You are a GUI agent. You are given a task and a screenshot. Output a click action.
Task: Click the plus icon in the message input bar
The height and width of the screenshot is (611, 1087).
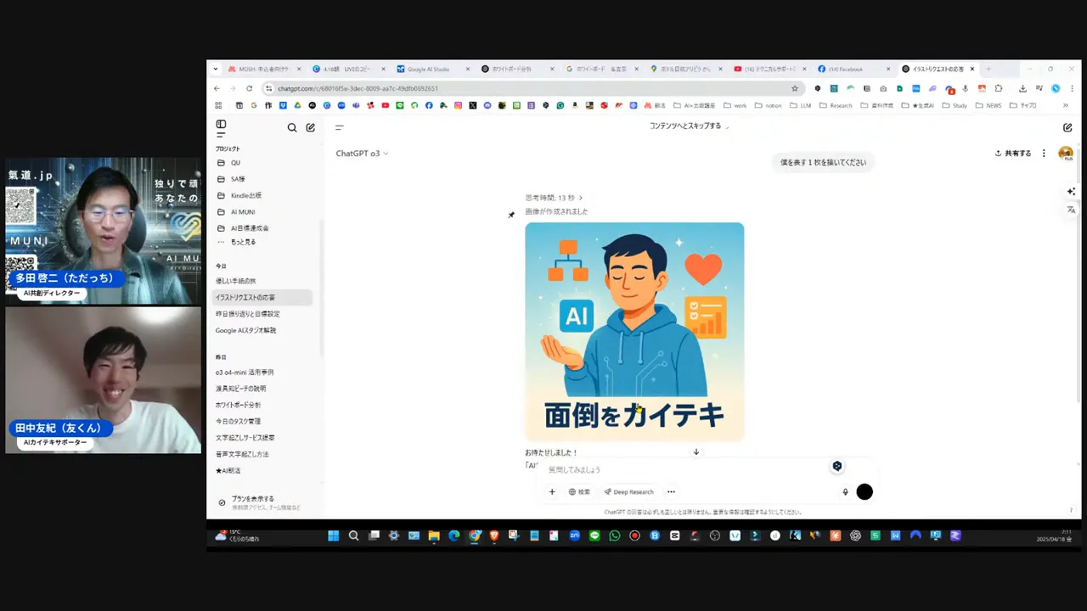coord(552,491)
